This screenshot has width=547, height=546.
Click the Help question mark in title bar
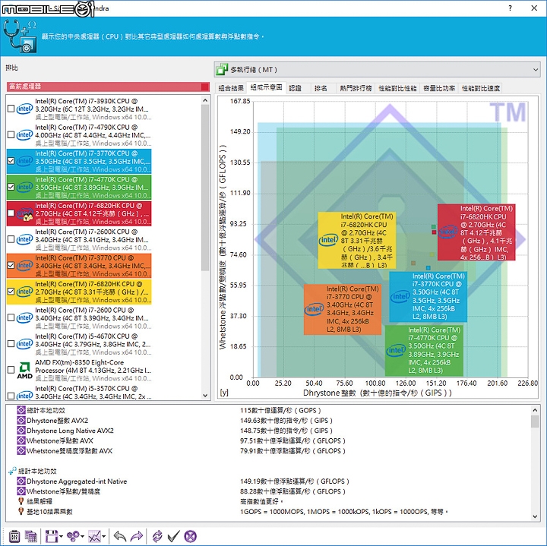click(511, 8)
